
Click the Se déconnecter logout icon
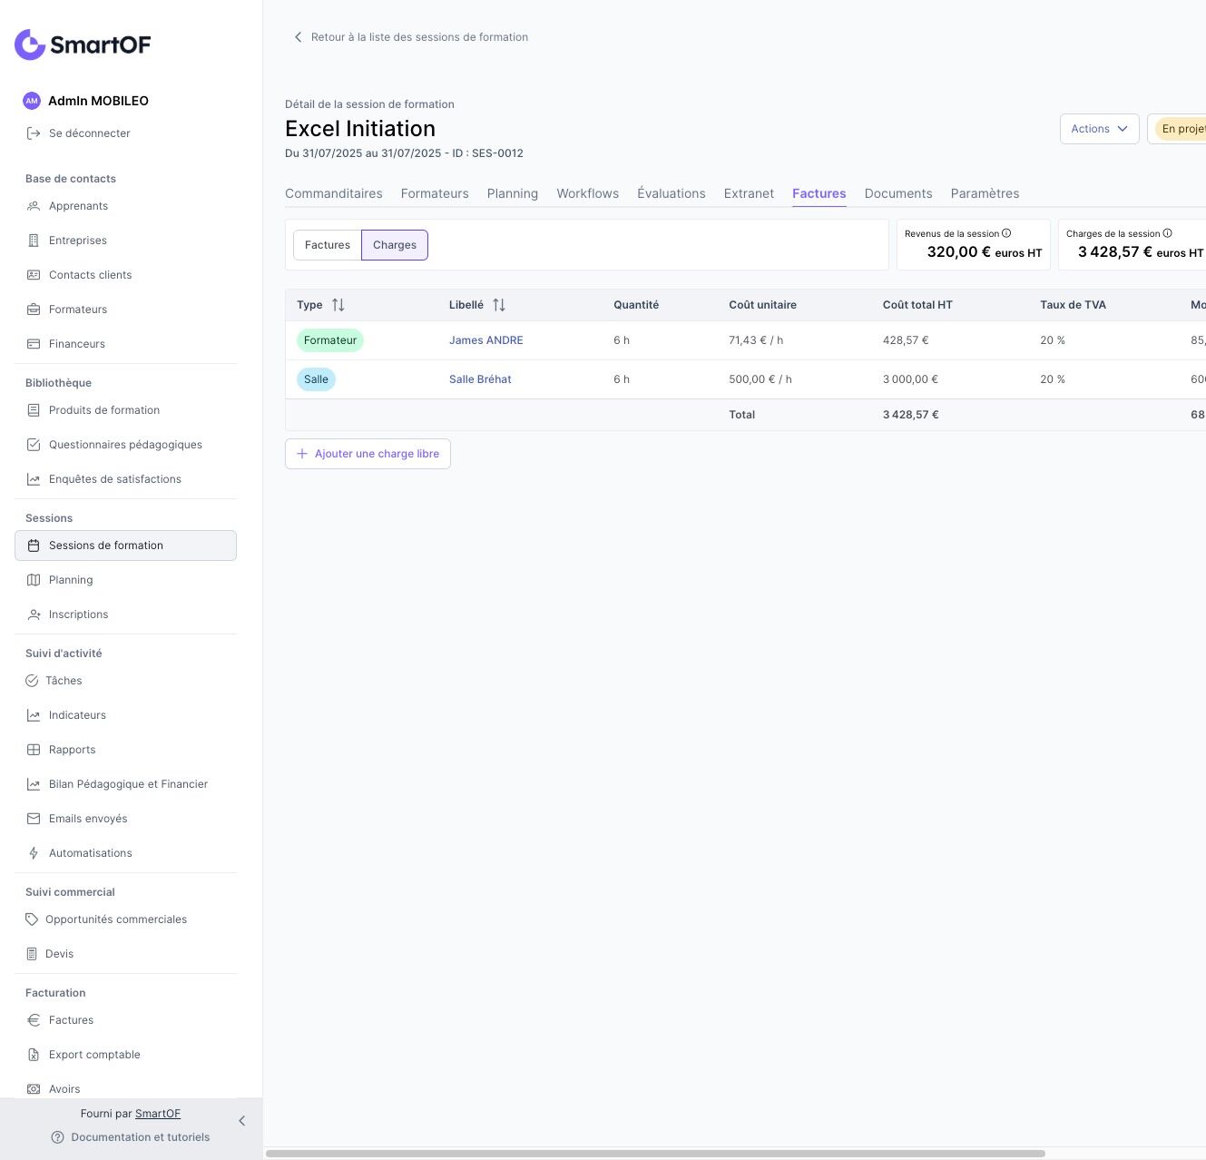pos(34,133)
